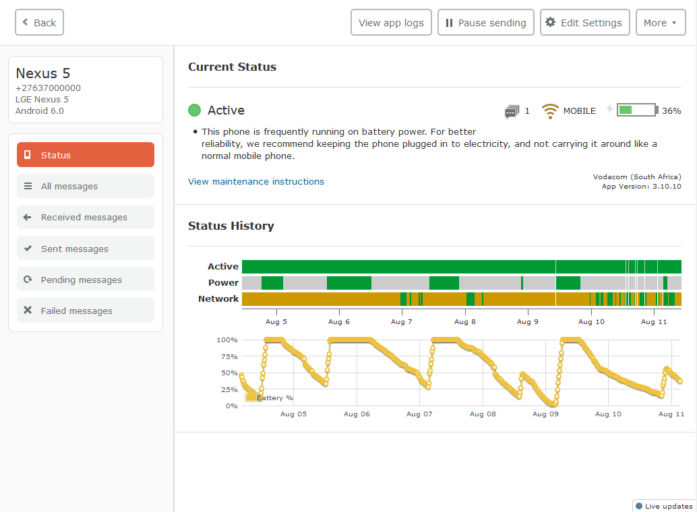Image resolution: width=697 pixels, height=512 pixels.
Task: Click the Status History heading
Action: [x=231, y=226]
